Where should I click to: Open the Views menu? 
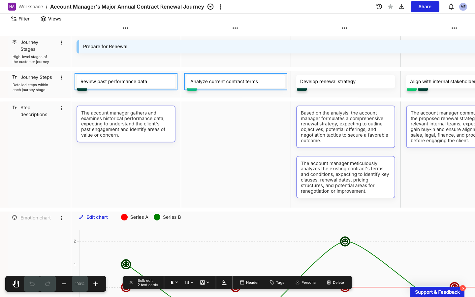coord(51,19)
